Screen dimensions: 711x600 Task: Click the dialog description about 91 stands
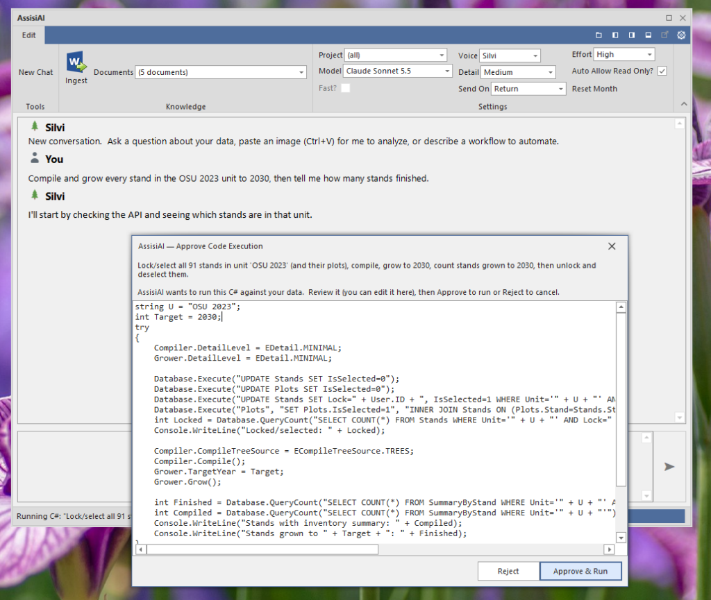(367, 270)
